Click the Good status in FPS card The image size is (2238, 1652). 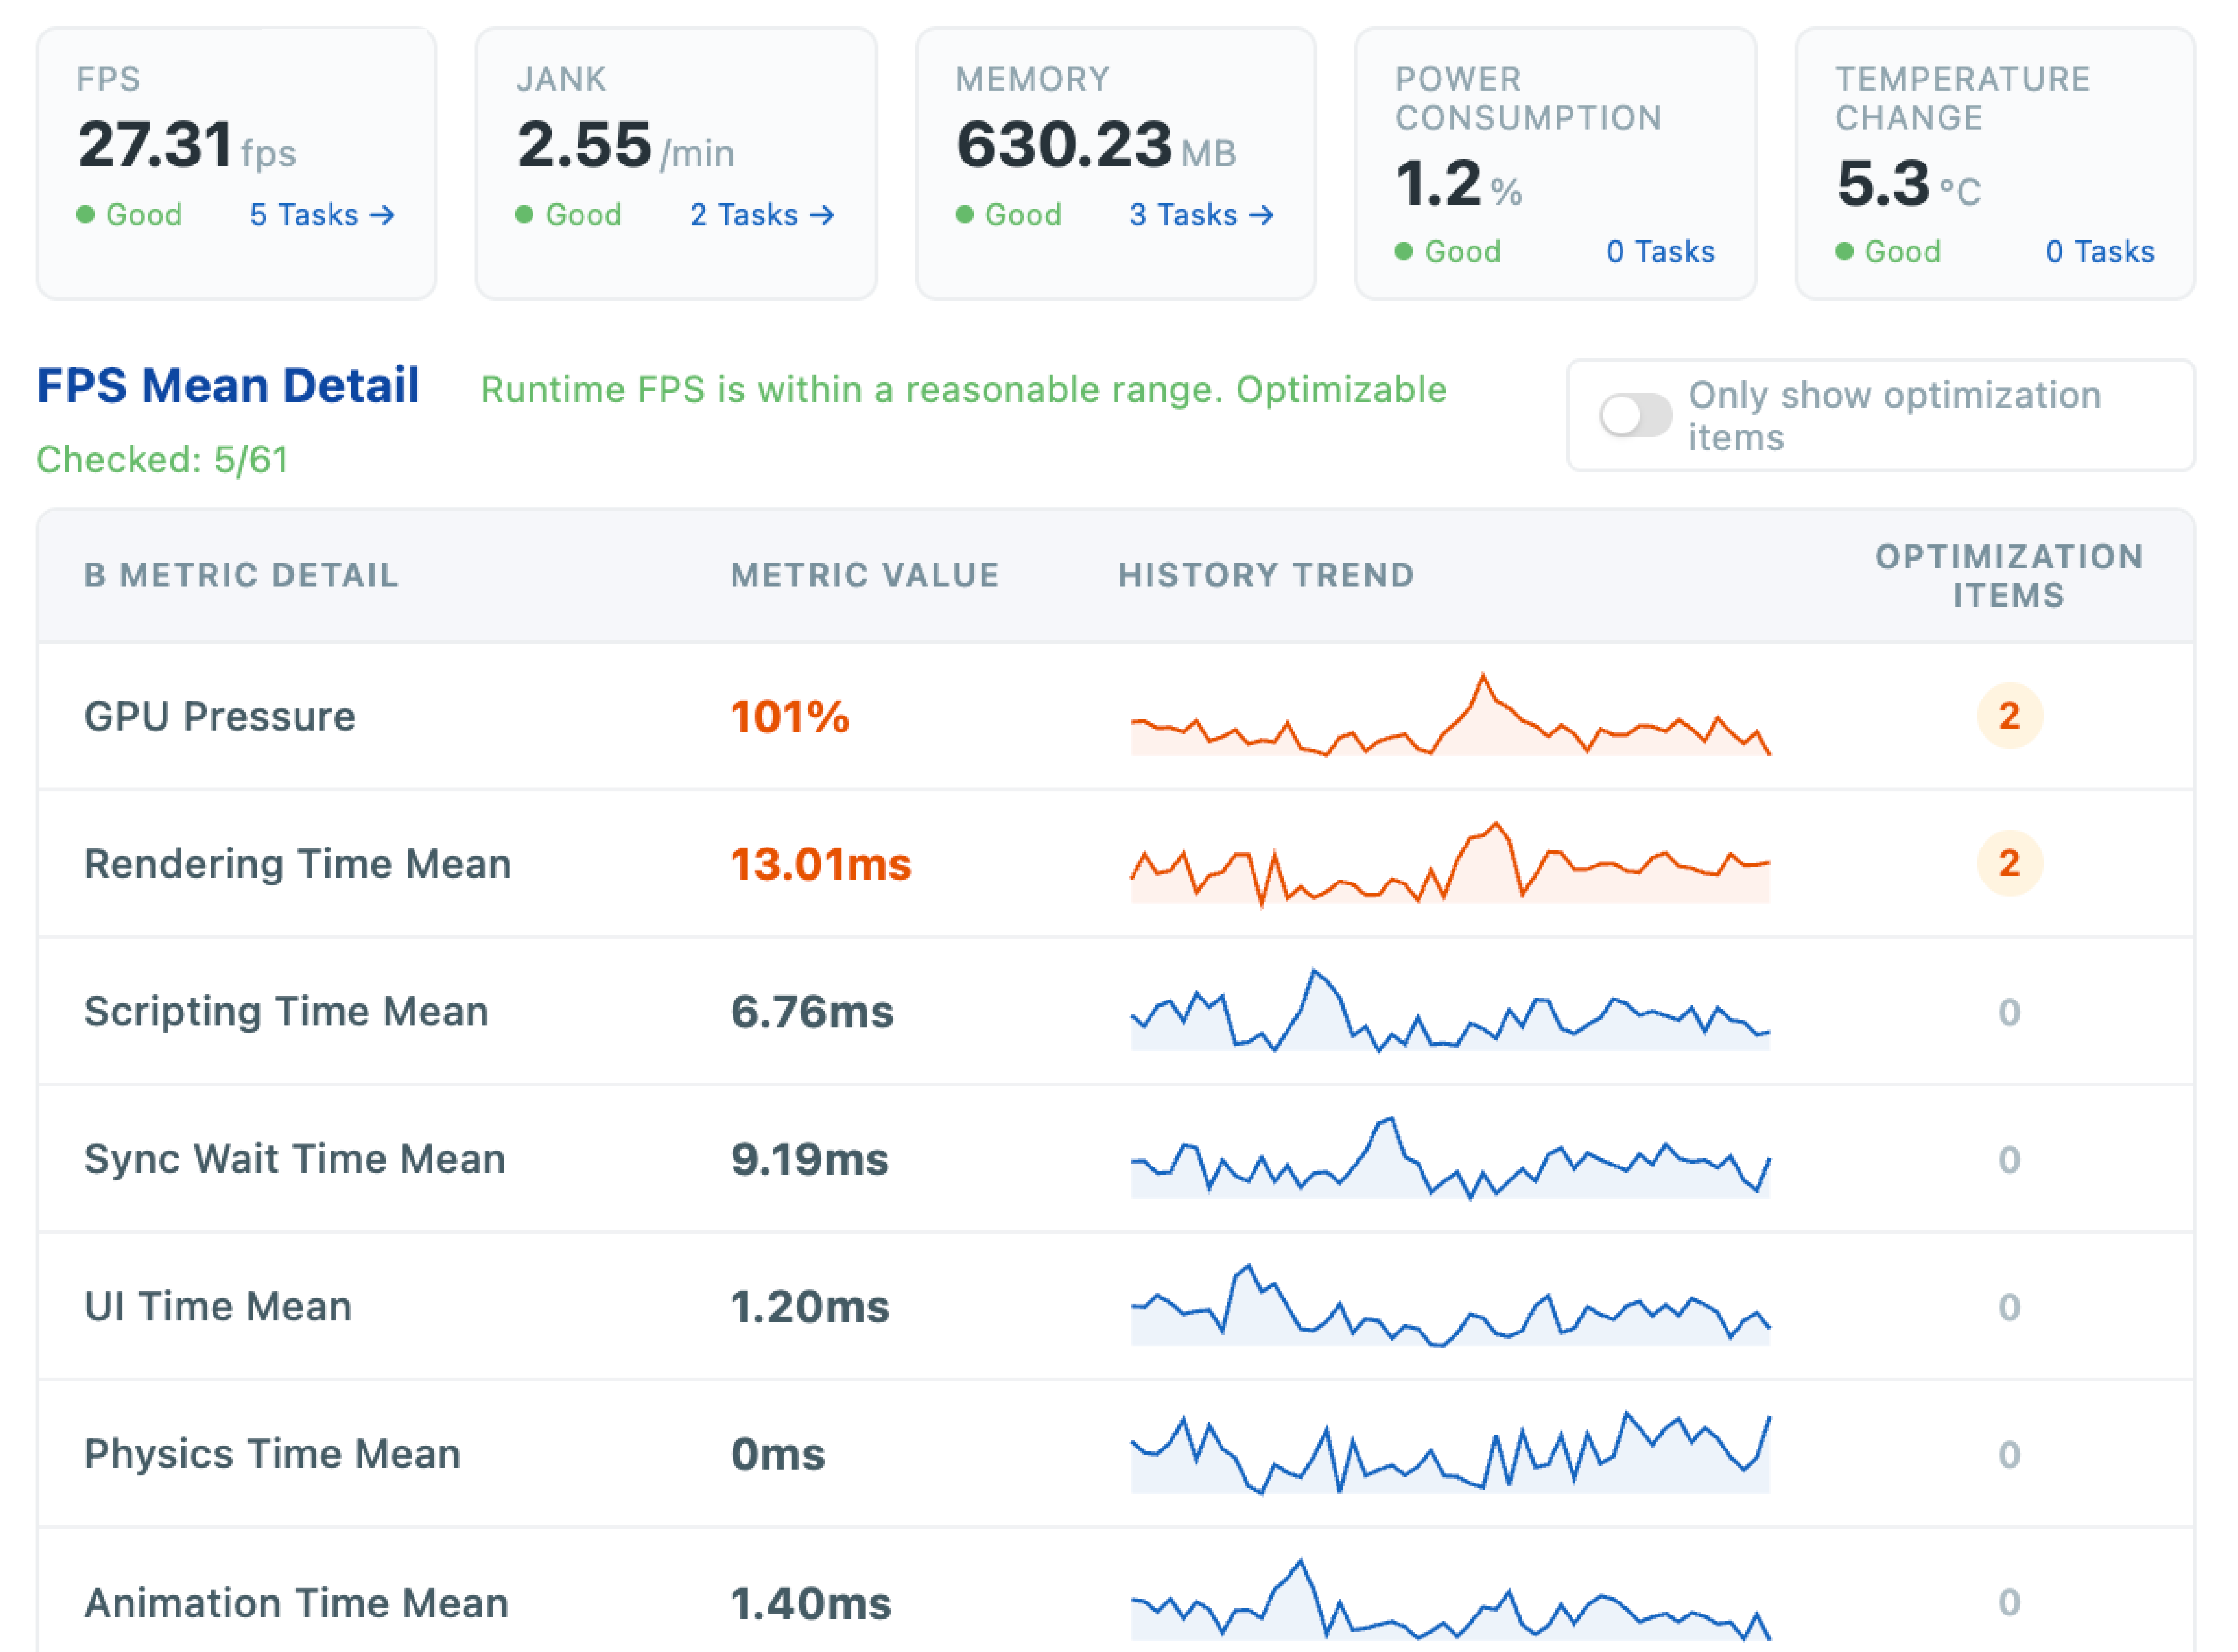[x=130, y=215]
